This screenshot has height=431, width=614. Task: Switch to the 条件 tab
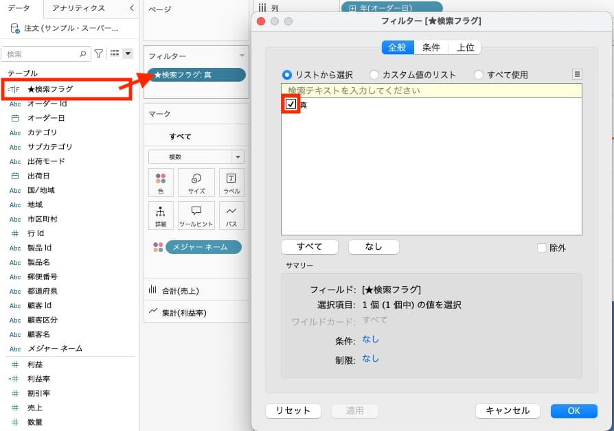tap(431, 47)
